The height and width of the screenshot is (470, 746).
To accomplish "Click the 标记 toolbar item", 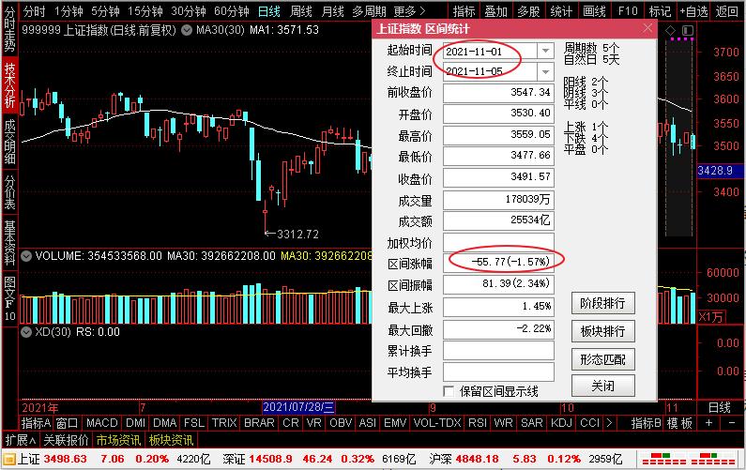I will click(661, 10).
